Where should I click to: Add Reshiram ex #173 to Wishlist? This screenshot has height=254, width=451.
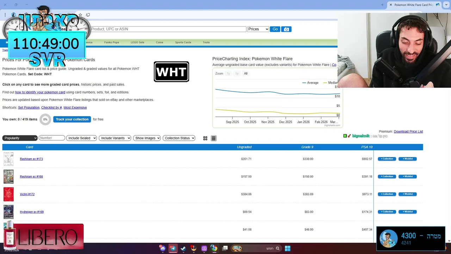(408, 159)
